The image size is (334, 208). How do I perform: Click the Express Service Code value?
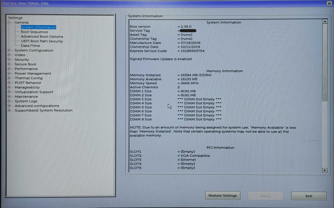192,51
